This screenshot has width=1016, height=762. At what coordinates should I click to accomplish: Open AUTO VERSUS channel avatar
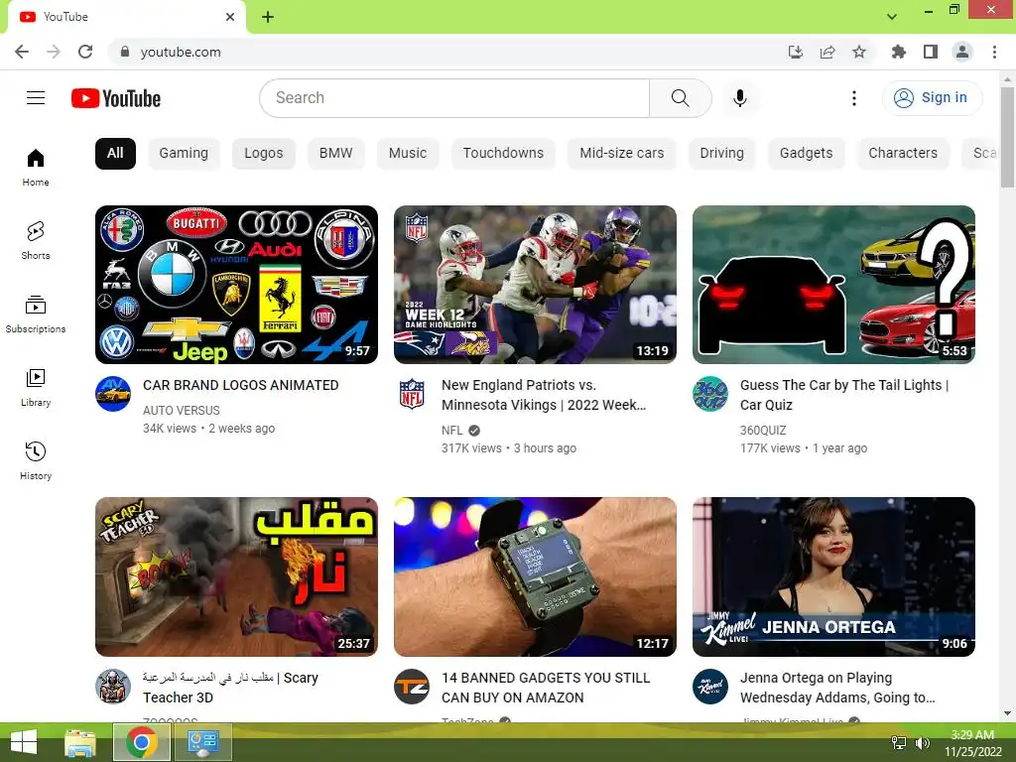[113, 394]
